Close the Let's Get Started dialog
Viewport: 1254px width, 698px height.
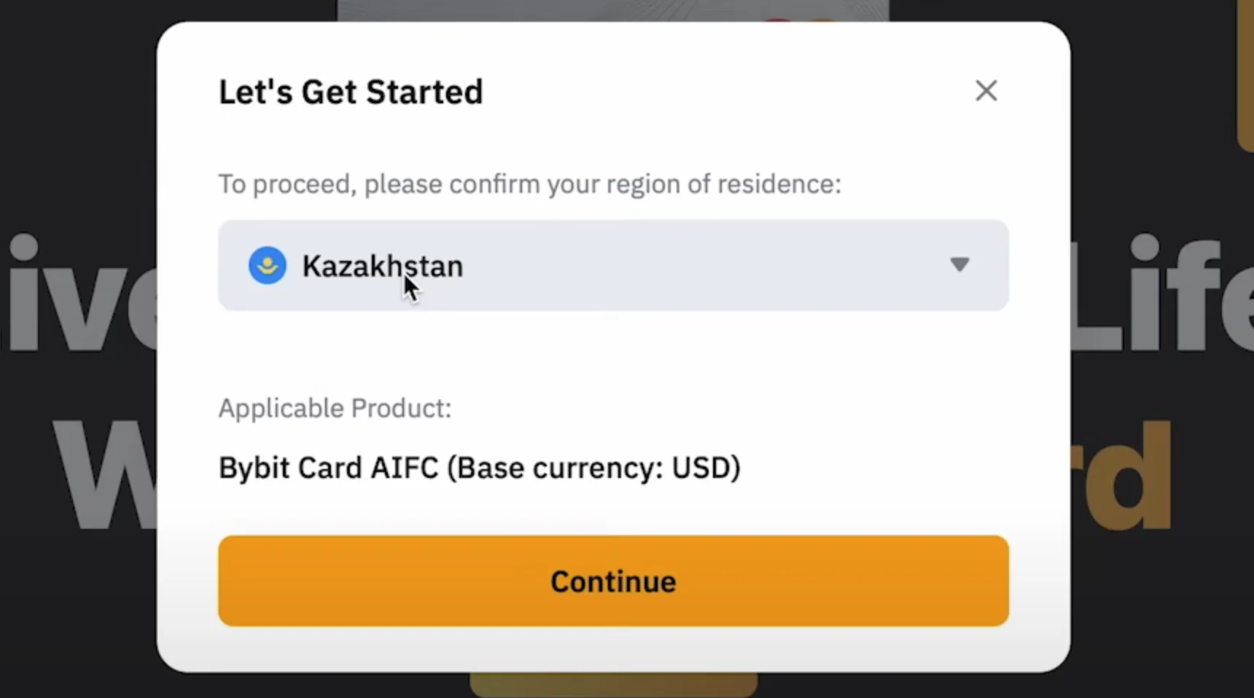coord(986,91)
